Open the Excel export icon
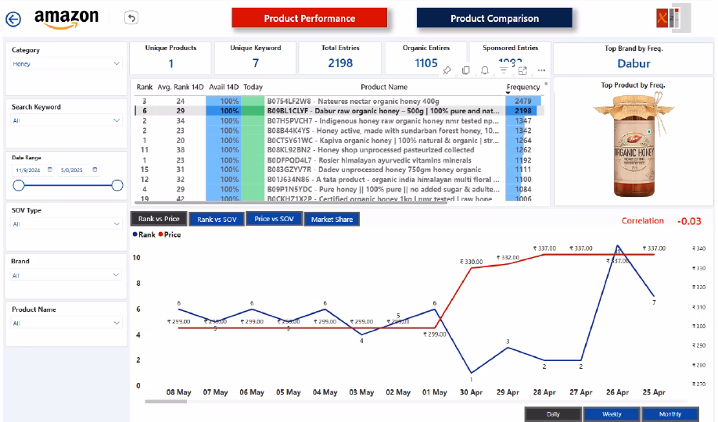 [x=662, y=18]
